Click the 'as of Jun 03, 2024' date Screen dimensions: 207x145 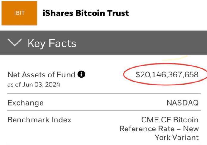[34, 85]
